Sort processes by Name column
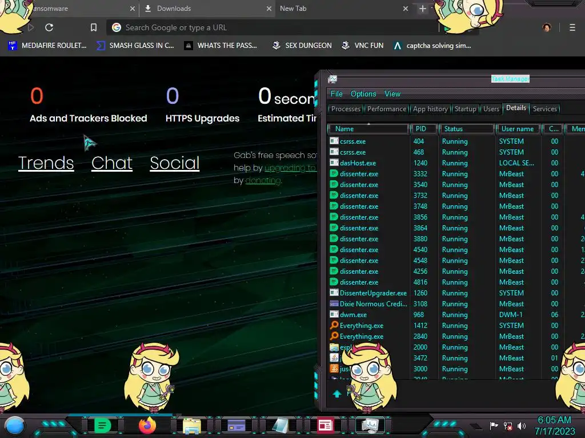The height and width of the screenshot is (438, 585). (x=368, y=129)
